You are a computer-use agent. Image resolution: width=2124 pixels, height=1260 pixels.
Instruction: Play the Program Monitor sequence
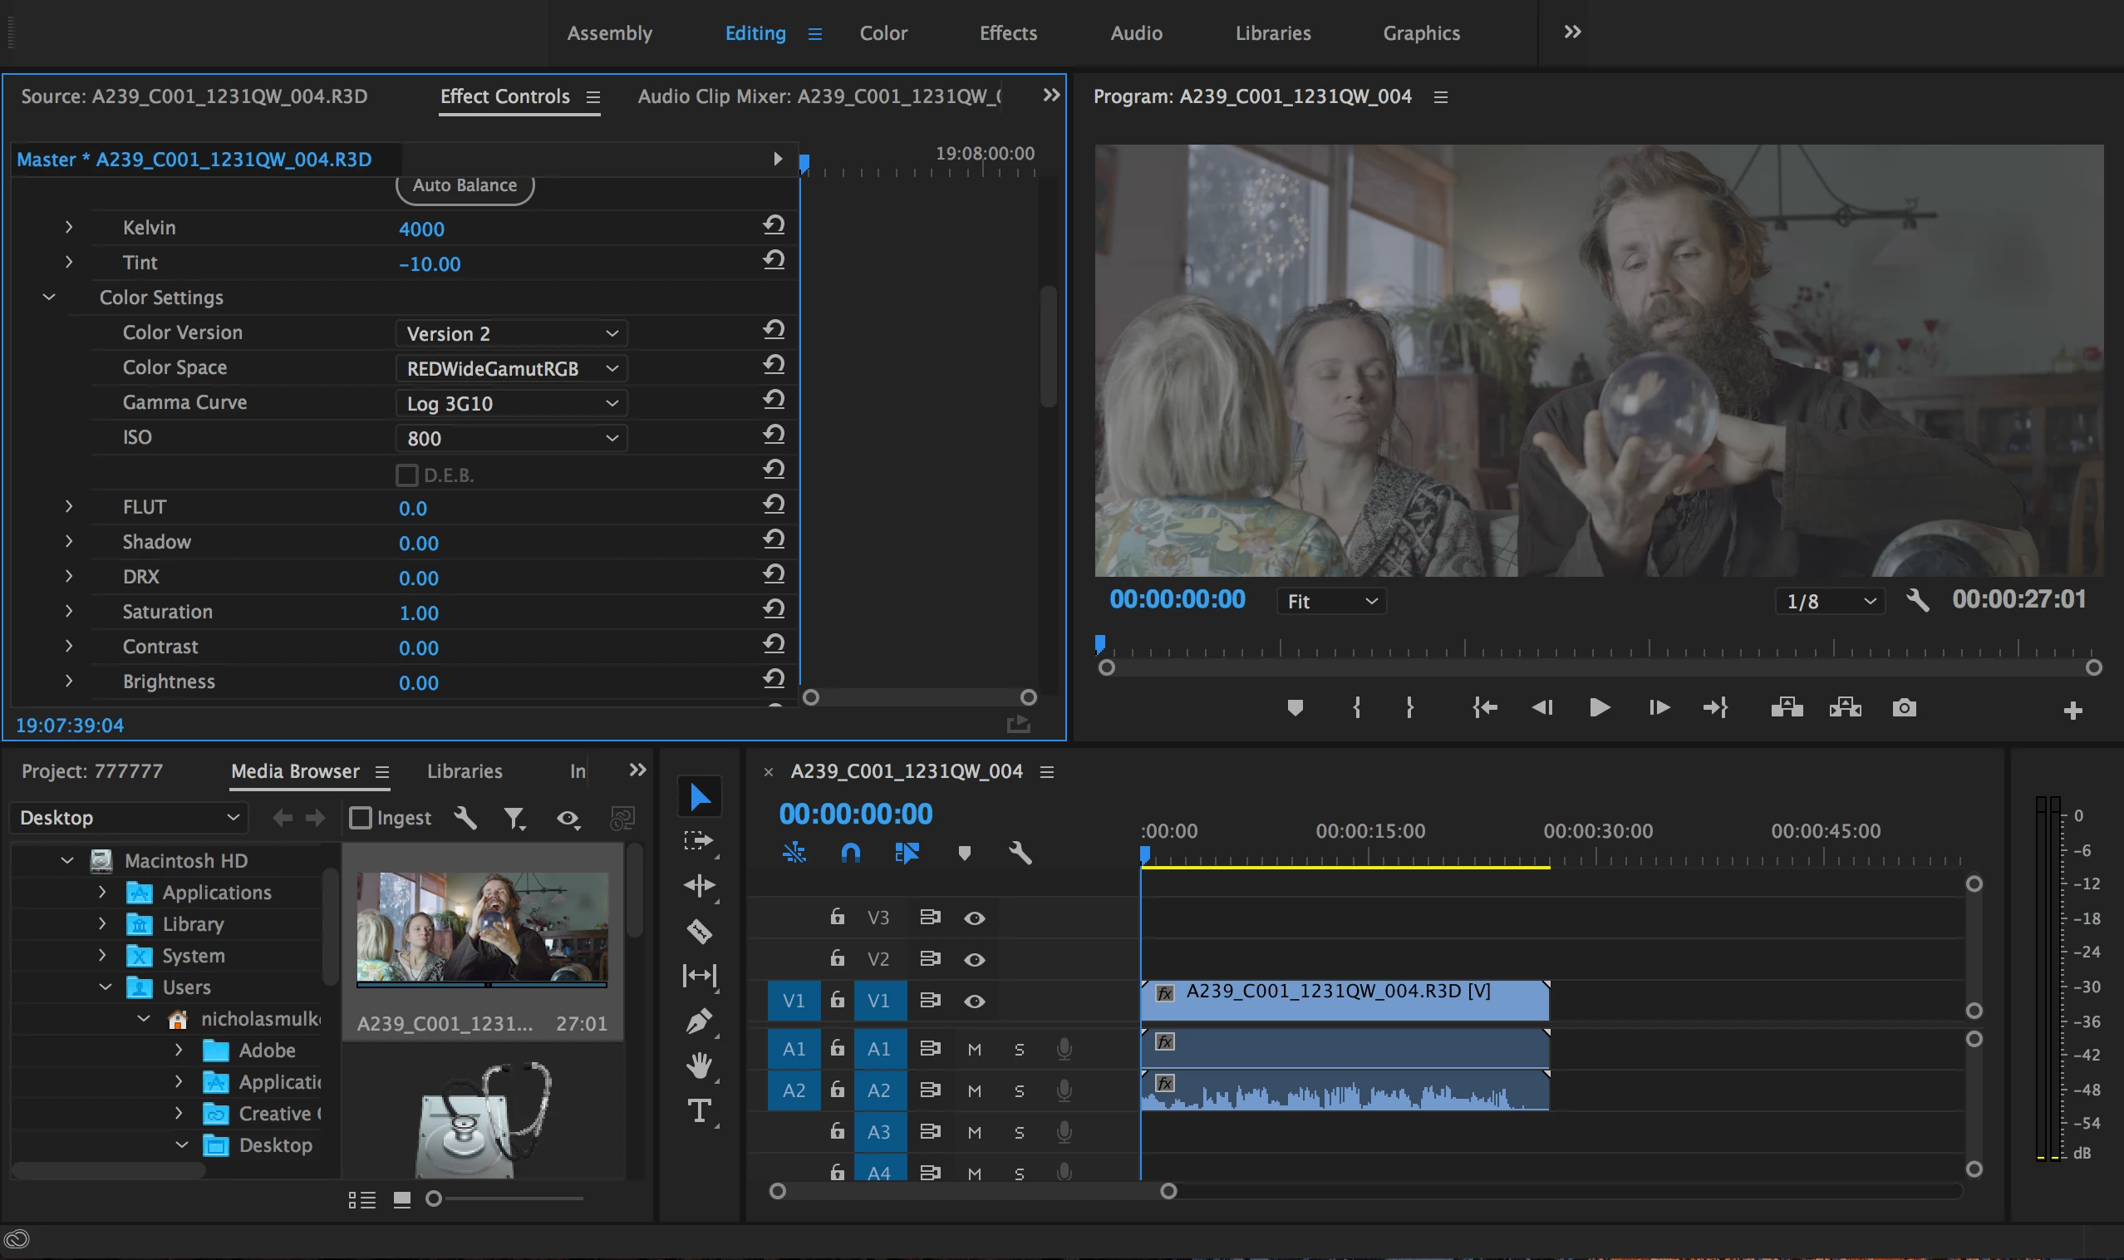1599,707
